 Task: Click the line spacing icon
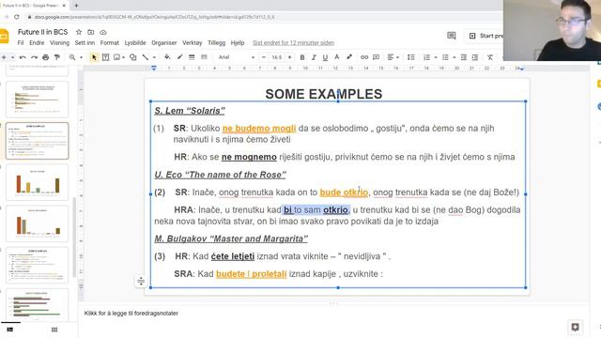pyautogui.click(x=411, y=57)
